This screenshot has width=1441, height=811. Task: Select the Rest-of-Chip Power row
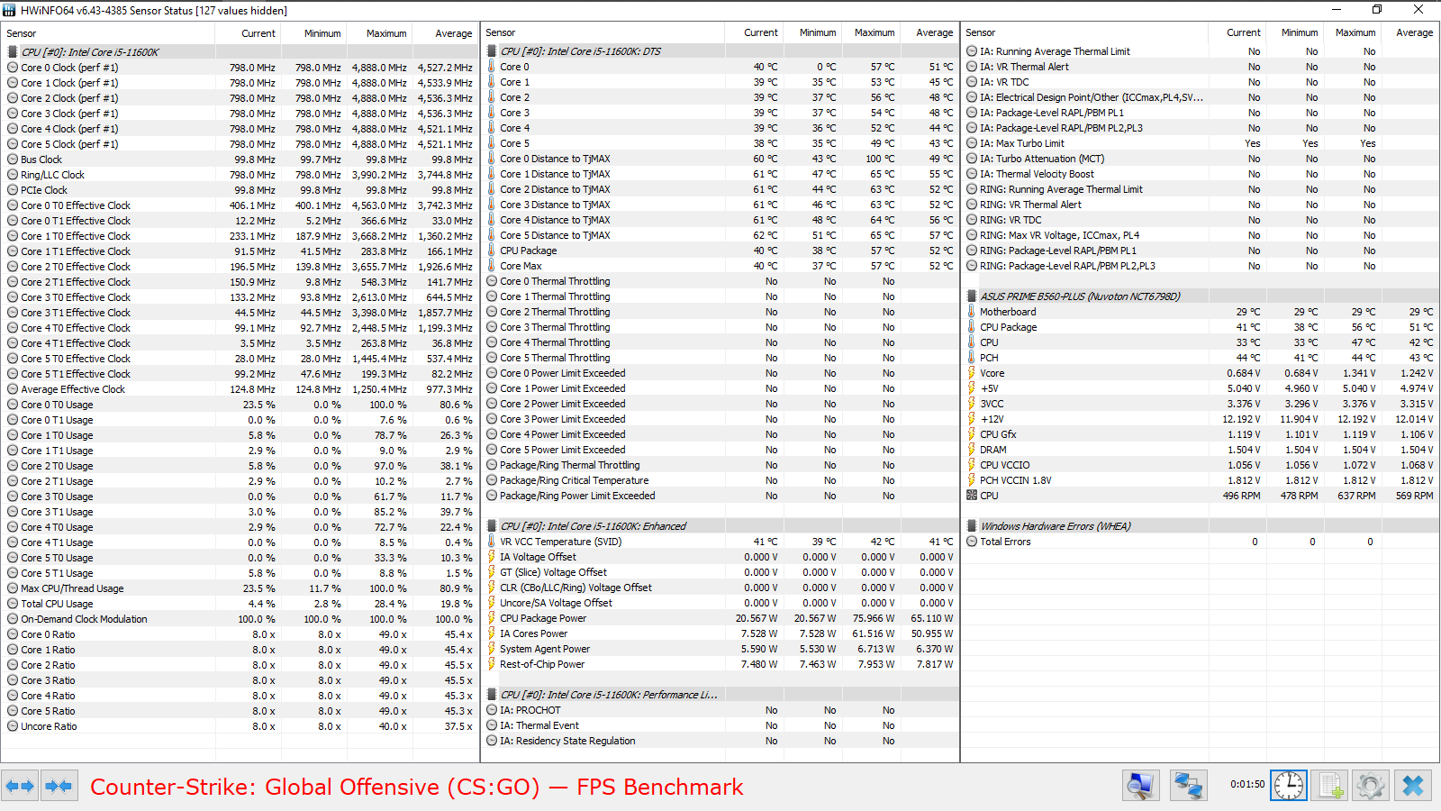click(x=720, y=664)
